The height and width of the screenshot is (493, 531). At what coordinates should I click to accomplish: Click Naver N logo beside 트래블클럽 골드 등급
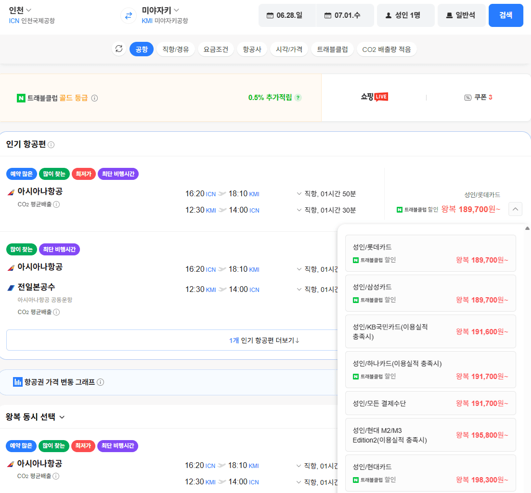21,98
